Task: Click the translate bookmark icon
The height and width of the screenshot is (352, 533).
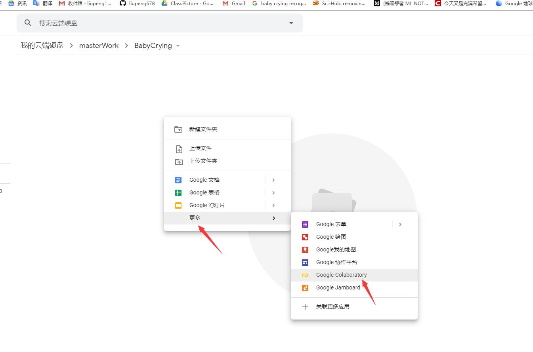Action: tap(36, 3)
